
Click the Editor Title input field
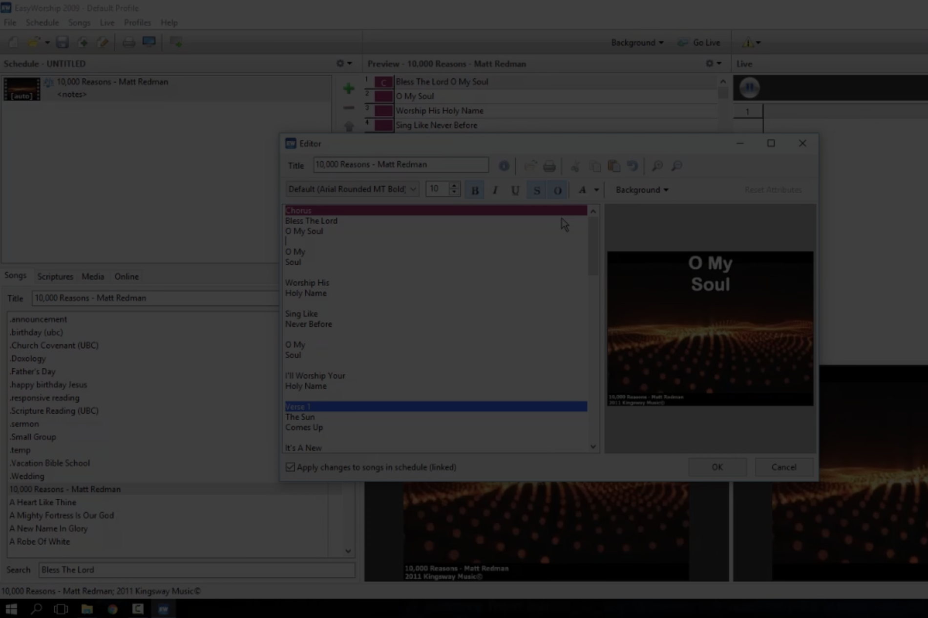(x=401, y=165)
